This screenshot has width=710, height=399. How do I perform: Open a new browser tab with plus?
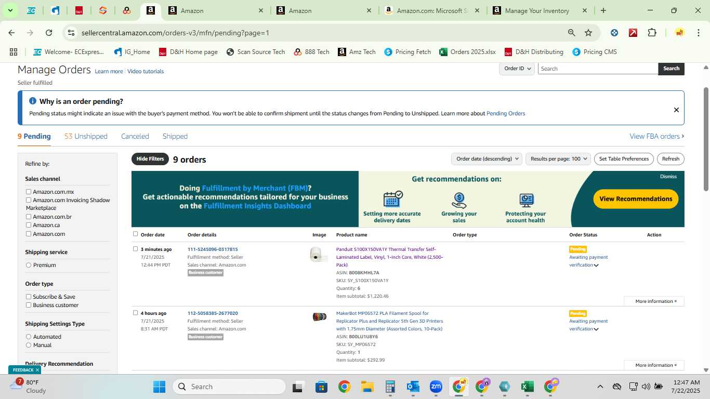click(603, 10)
